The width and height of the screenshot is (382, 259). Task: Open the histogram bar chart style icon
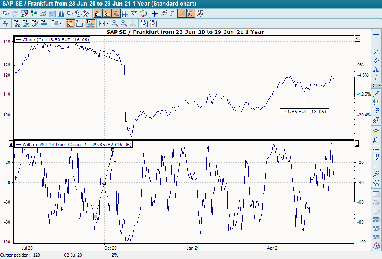62,13
